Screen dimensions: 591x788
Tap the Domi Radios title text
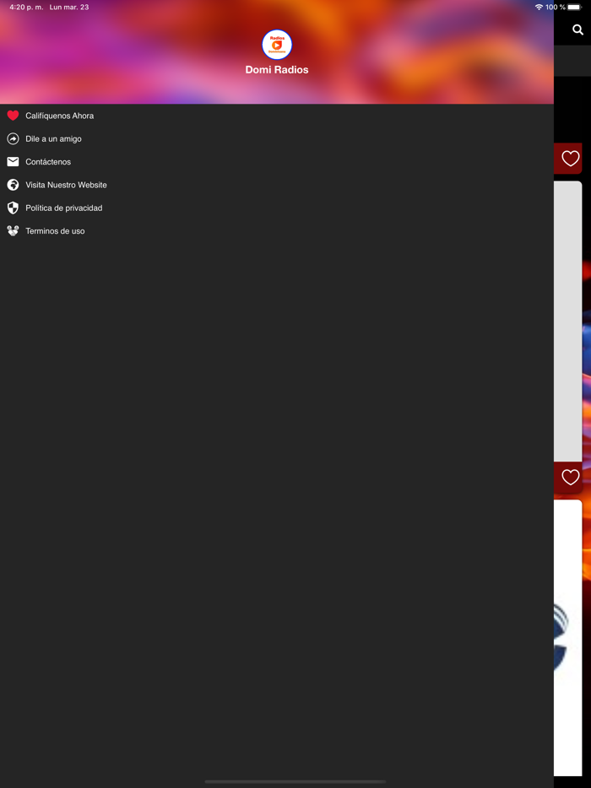tap(277, 70)
